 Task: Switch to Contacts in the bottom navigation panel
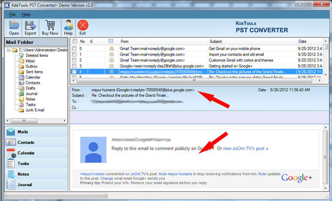tap(26, 143)
